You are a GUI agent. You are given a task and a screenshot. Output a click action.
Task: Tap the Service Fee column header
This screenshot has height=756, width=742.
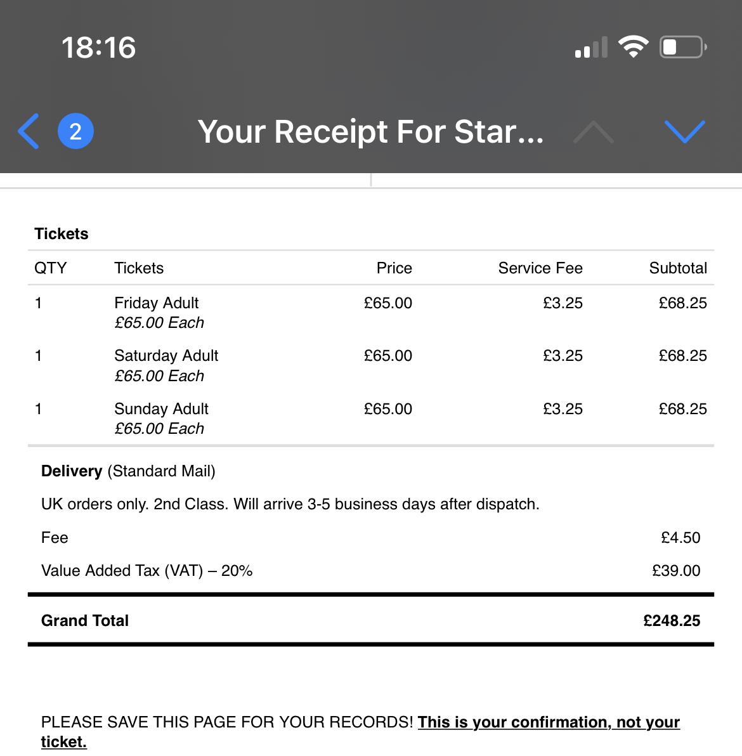coord(540,268)
